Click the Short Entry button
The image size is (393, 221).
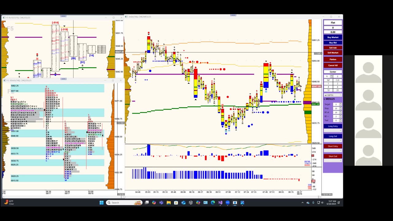click(333, 146)
